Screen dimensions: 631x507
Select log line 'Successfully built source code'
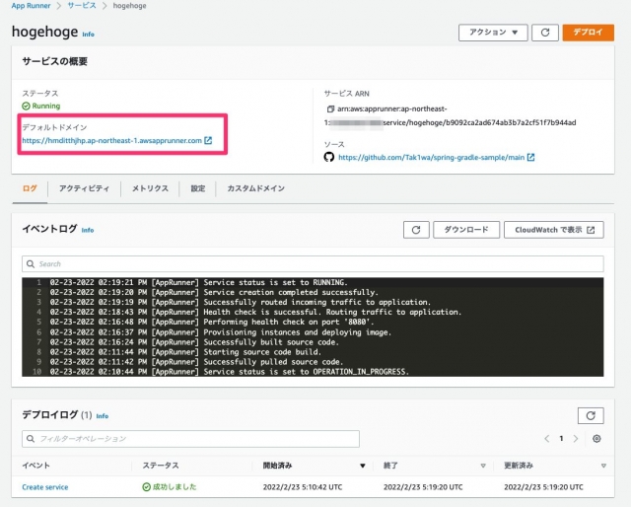click(271, 342)
